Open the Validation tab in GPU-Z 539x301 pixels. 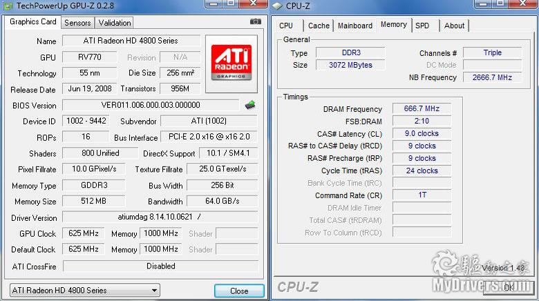(x=115, y=23)
